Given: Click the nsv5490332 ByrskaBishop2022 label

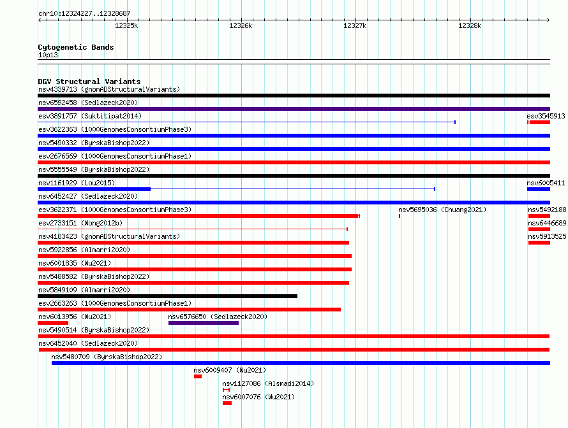Looking at the screenshot, I should click(94, 143).
